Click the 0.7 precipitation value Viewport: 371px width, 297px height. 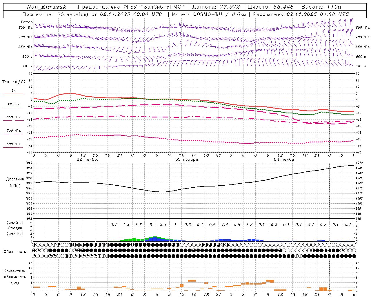(x=262, y=224)
